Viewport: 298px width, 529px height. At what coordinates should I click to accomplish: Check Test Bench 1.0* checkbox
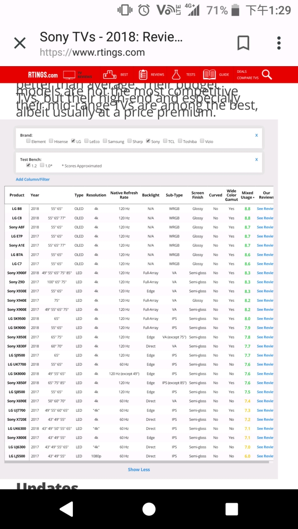42,165
